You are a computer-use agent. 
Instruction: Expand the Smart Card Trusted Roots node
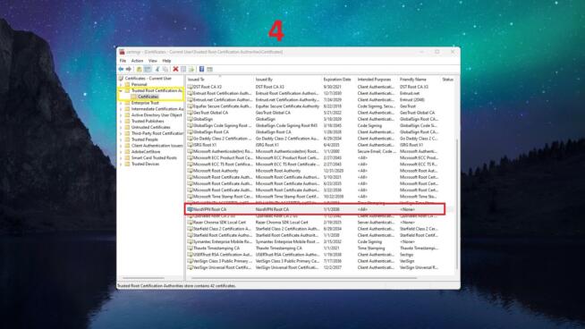(121, 157)
